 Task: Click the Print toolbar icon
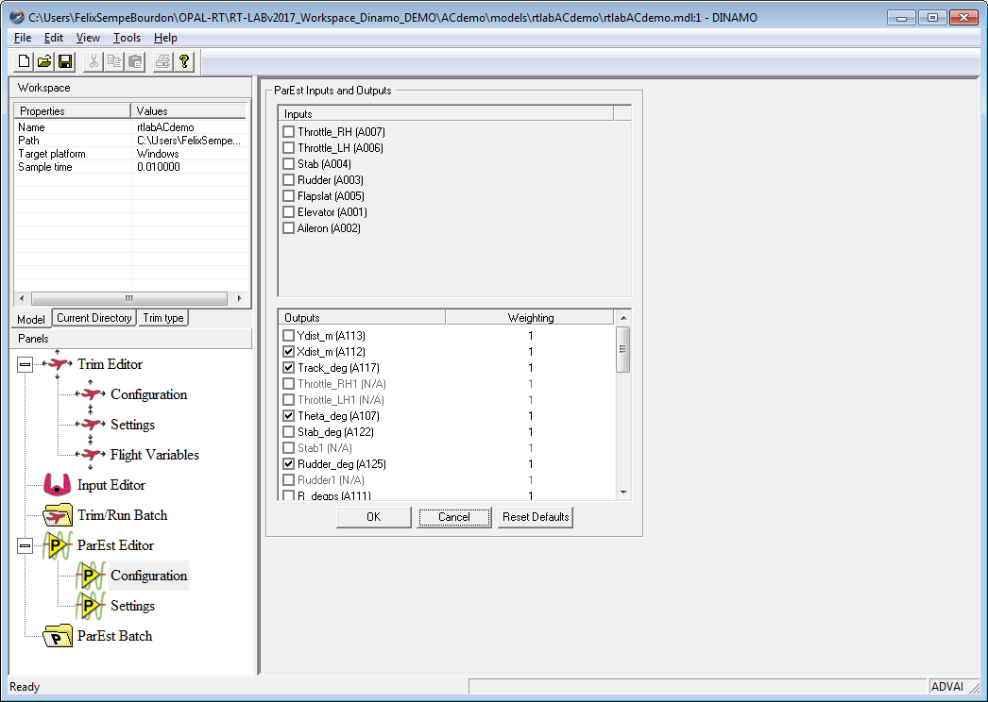click(162, 61)
